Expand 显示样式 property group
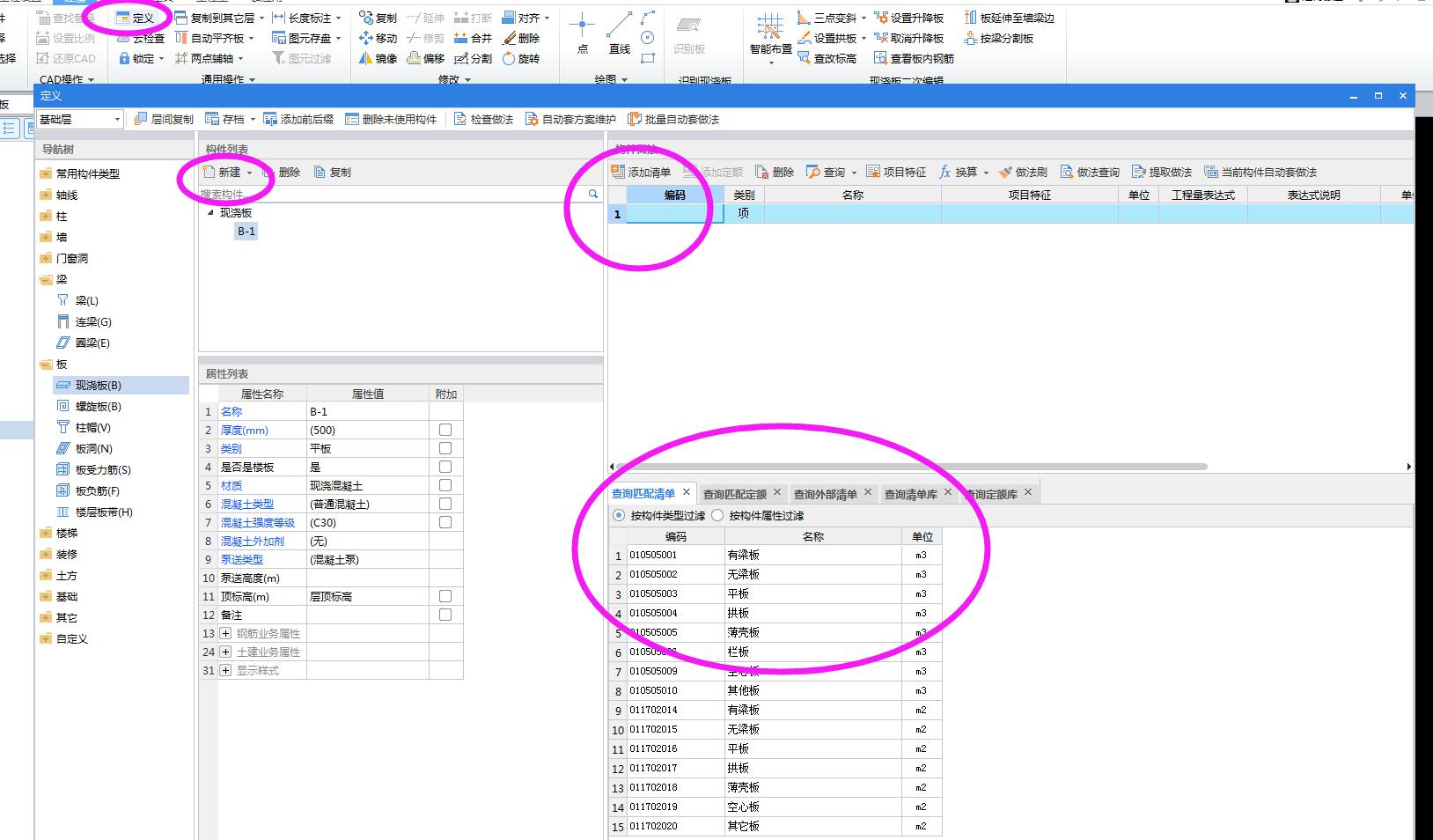The height and width of the screenshot is (840, 1433). tap(225, 670)
